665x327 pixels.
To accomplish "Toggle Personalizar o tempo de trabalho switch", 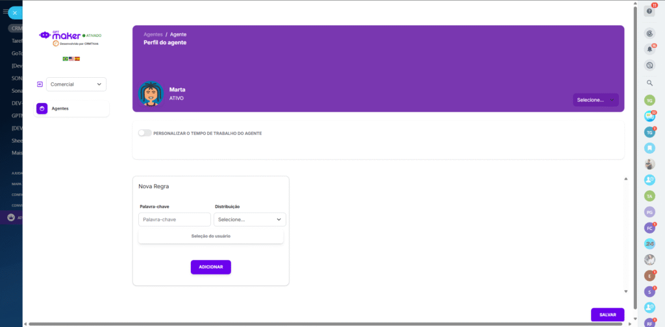I will (x=145, y=133).
